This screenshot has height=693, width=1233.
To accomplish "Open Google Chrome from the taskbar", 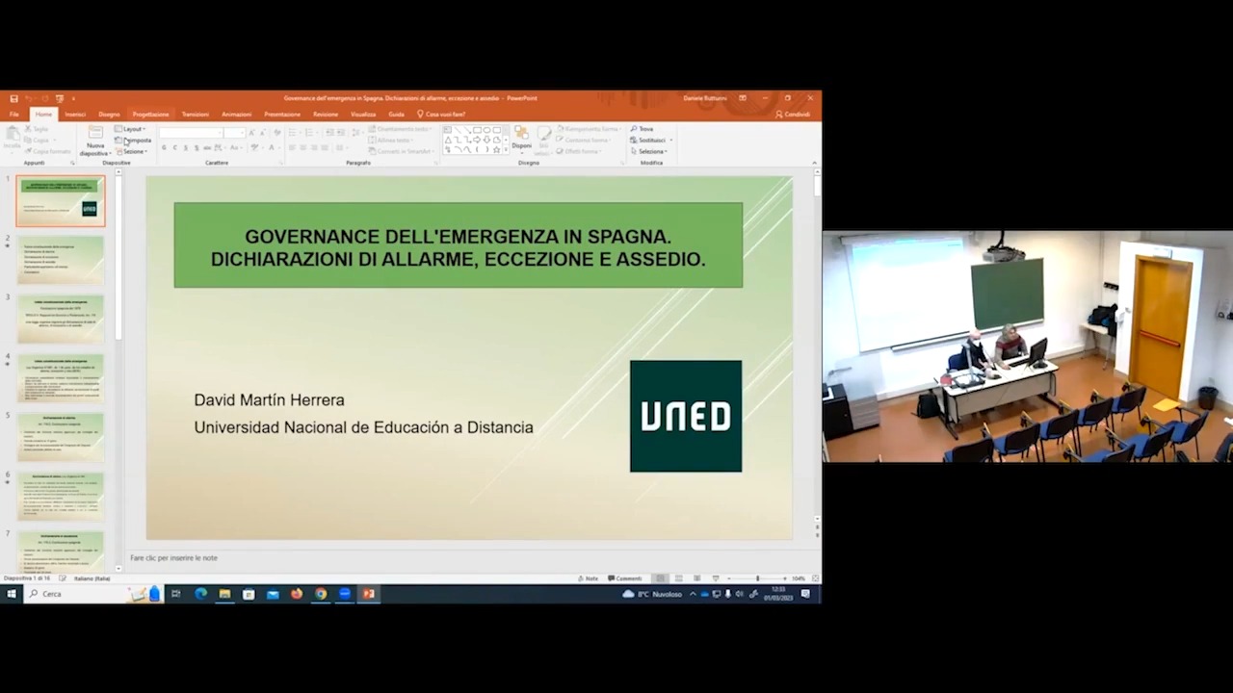I will tap(321, 594).
